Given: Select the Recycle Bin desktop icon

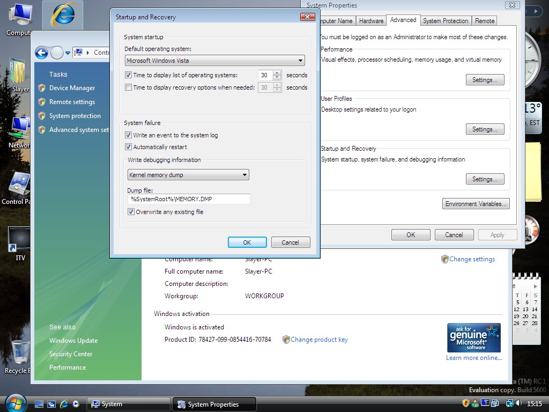Looking at the screenshot, I should (x=18, y=357).
